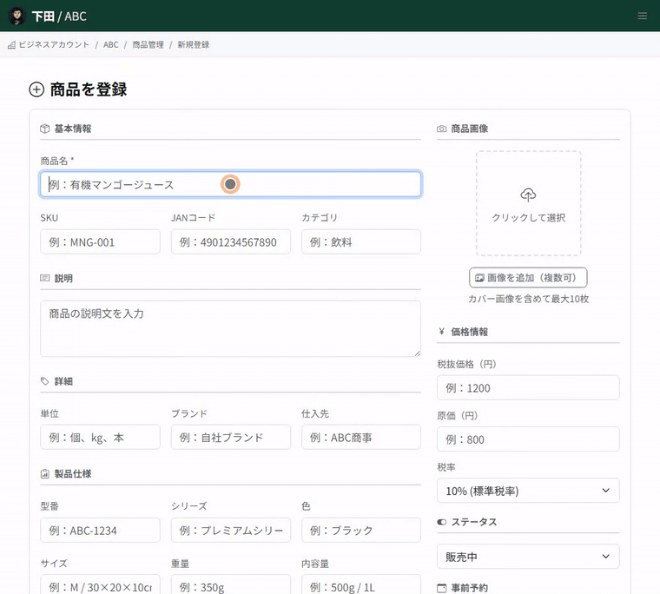Click the クリックして選択 upload area
The height and width of the screenshot is (594, 660).
(528, 203)
